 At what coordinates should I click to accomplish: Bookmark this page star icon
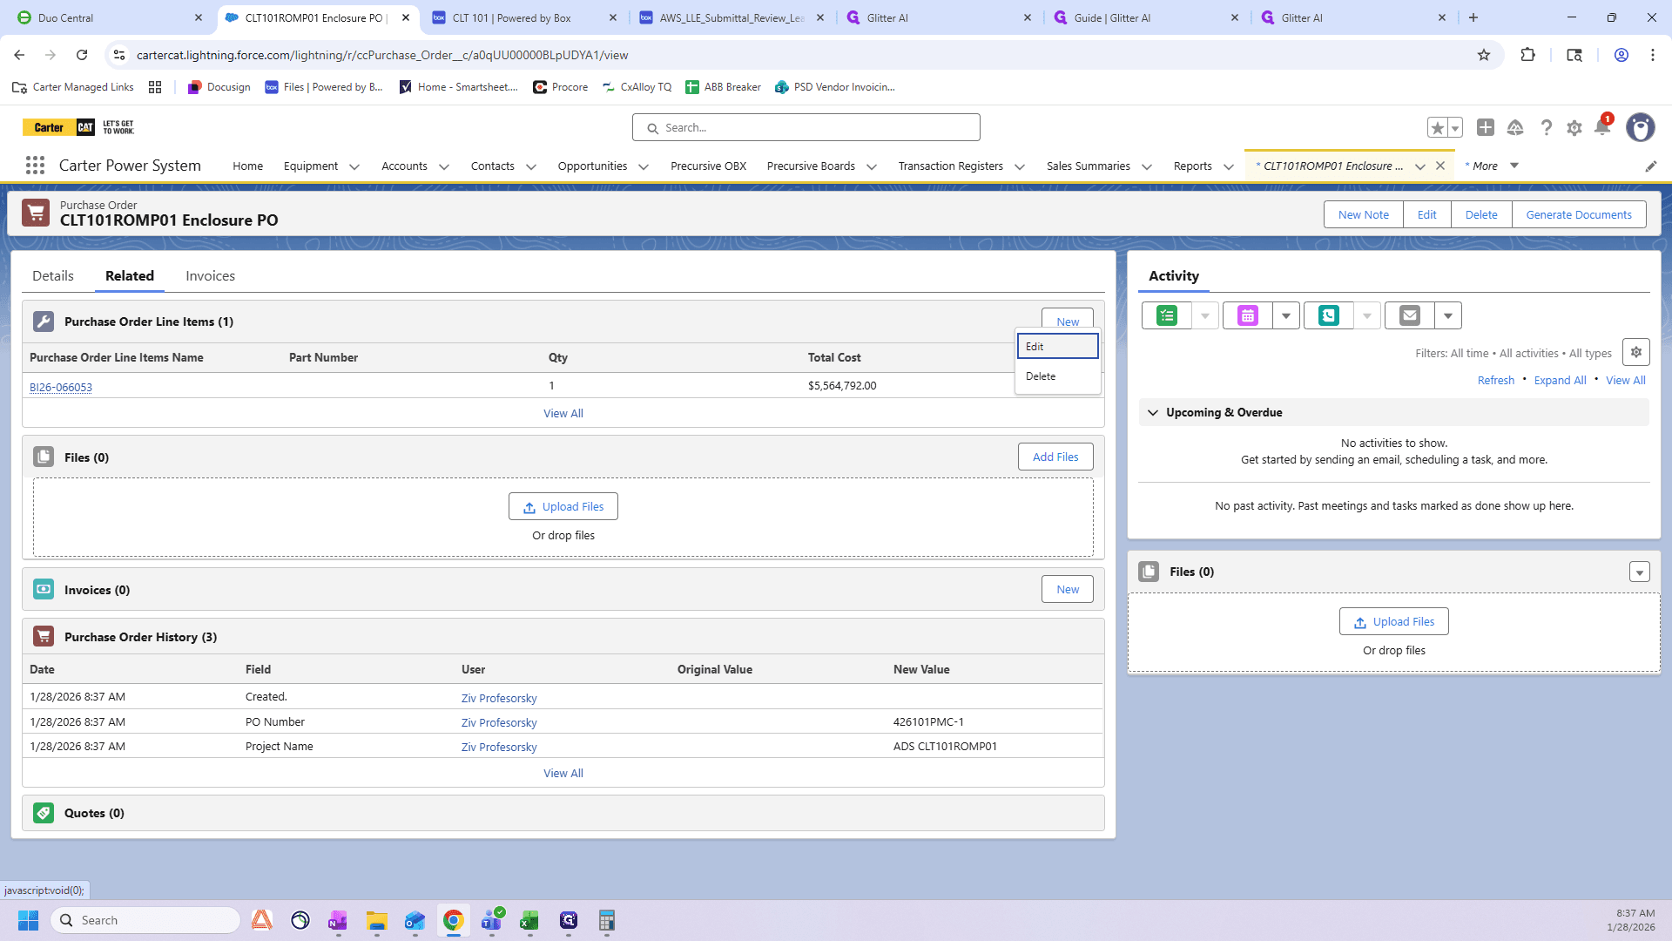pos(1484,55)
